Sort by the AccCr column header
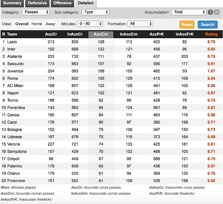The width and height of the screenshot is (223, 204). pyautogui.click(x=51, y=34)
